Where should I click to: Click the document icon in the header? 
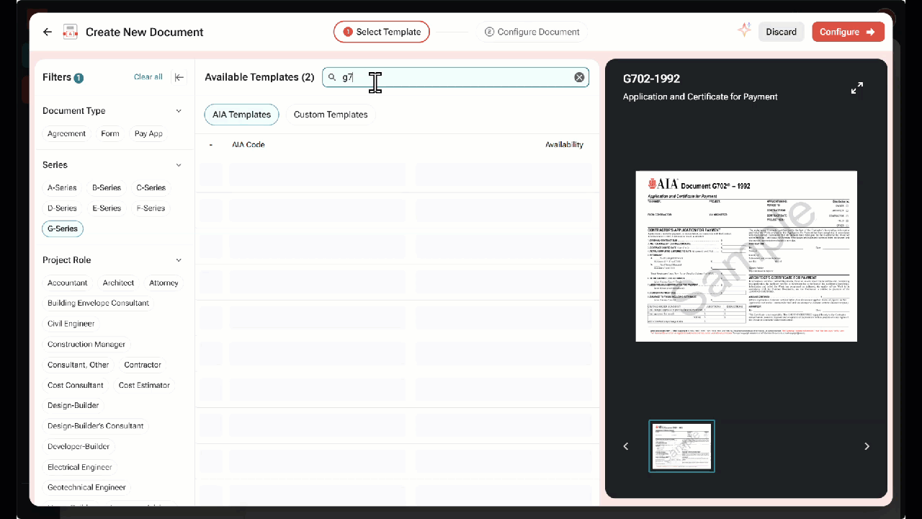click(70, 32)
